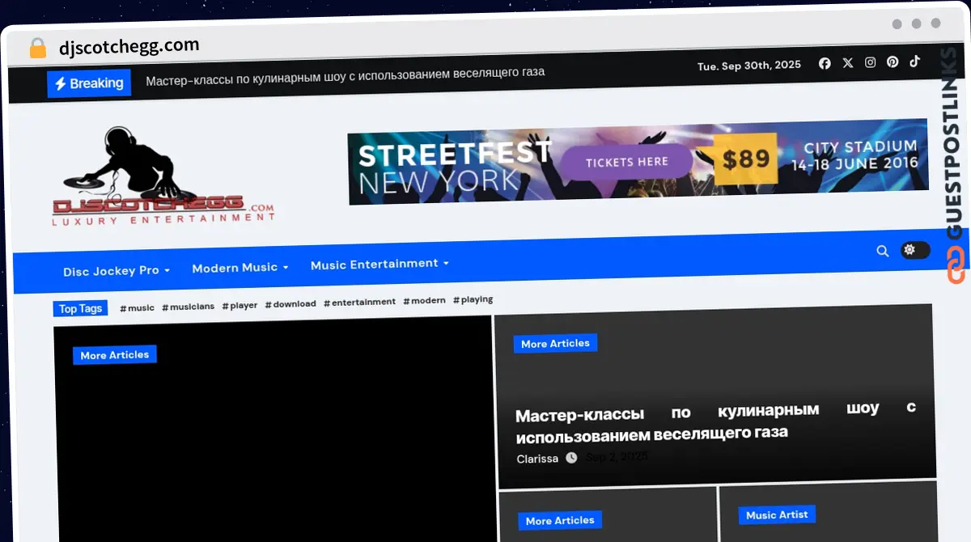This screenshot has height=542, width=971.
Task: Click the padlock icon beside the URL
Action: pyautogui.click(x=37, y=48)
